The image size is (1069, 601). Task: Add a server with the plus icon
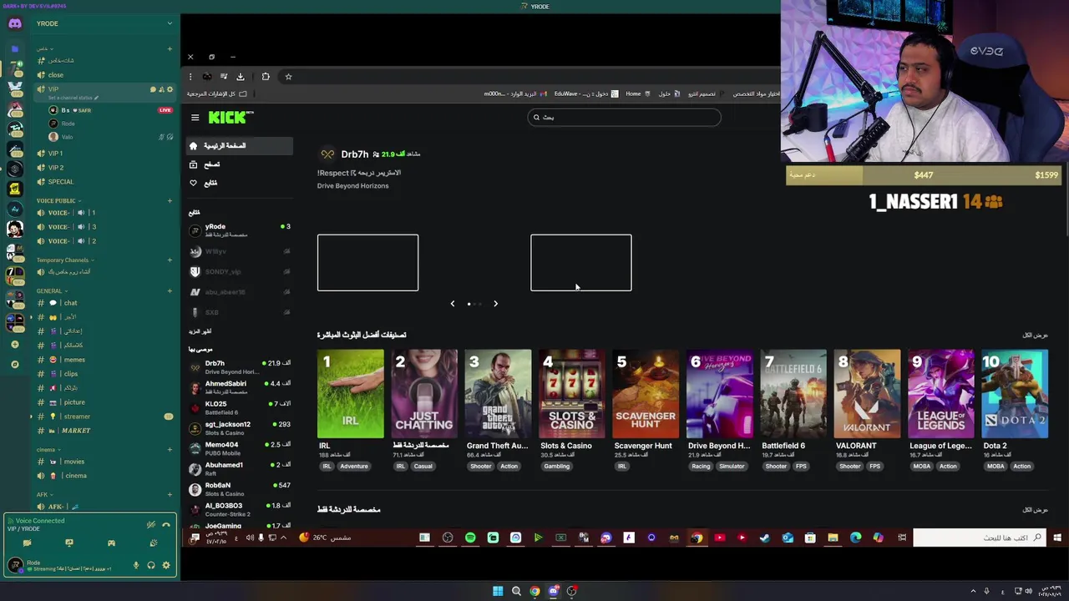pos(14,344)
